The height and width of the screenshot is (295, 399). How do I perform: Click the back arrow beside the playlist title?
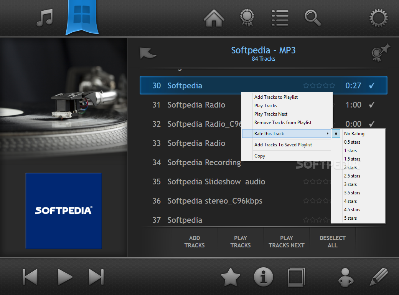pos(148,53)
